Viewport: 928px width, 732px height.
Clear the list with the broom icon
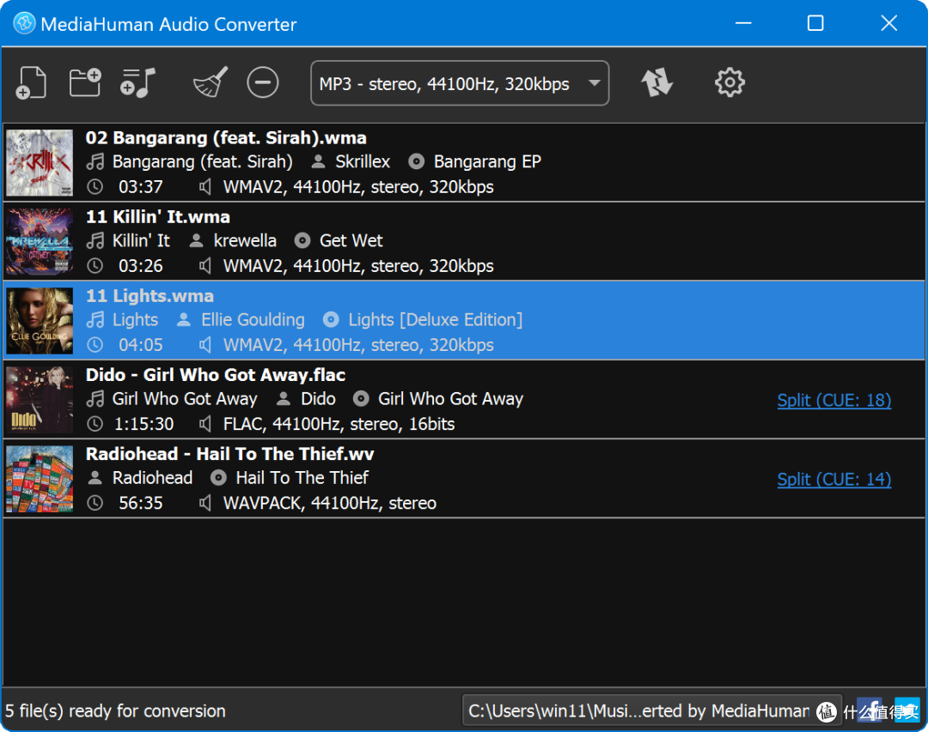pos(211,82)
